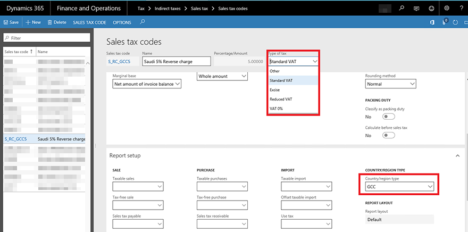The image size is (468, 232).
Task: Navigate to Sales tax breadcrumb
Action: [x=199, y=9]
